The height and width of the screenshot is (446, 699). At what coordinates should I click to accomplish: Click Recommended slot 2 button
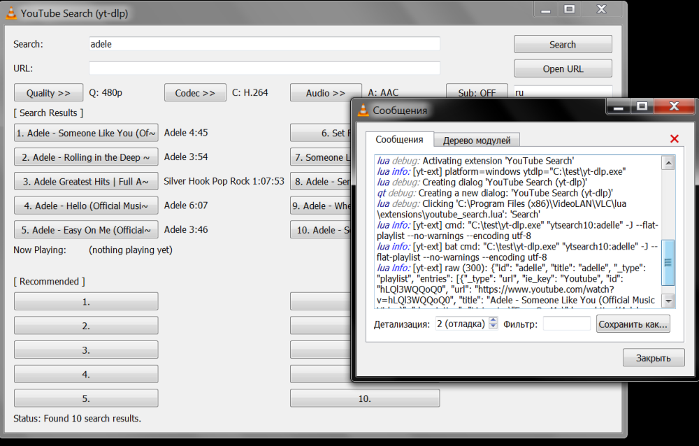pos(86,326)
